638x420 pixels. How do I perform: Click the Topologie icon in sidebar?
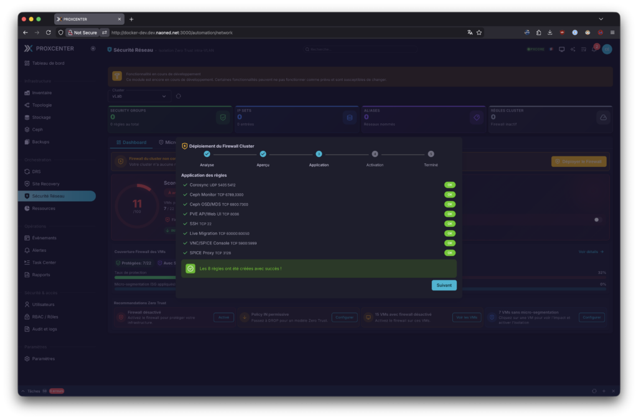[27, 105]
